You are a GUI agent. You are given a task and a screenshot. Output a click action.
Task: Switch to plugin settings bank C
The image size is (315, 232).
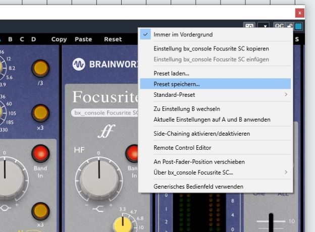click(22, 39)
